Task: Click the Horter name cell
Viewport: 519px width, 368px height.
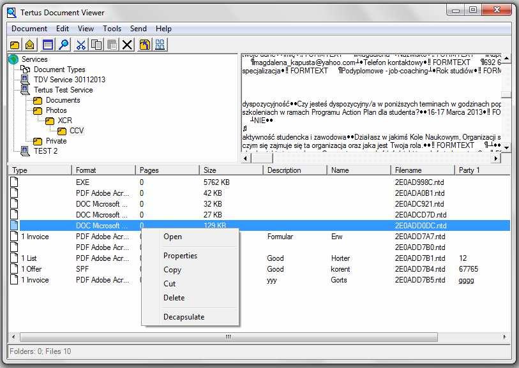Action: (340, 258)
